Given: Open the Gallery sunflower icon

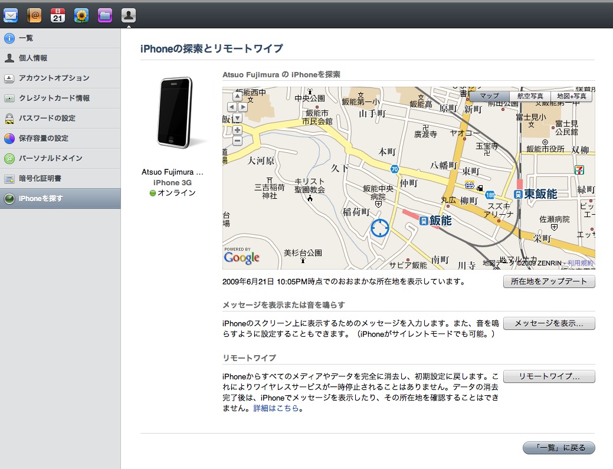Looking at the screenshot, I should 81,15.
